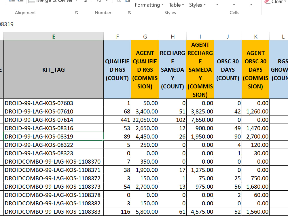Screen dimensions: 288x216
Task: Select the 4,450.00 commission cell
Action: [145, 136]
